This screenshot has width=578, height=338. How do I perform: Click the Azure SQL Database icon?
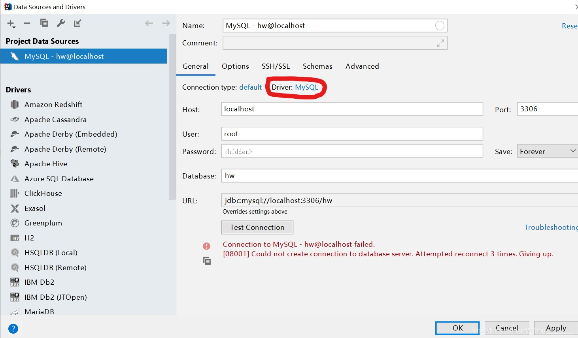tap(15, 178)
